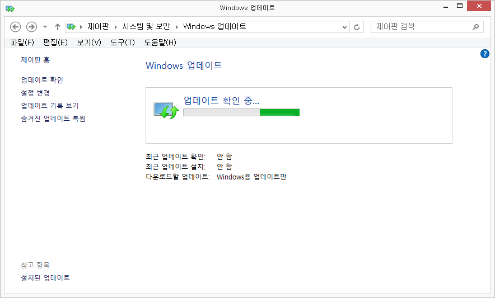The width and height of the screenshot is (495, 298).
Task: Open help with the blue question icon
Action: tap(485, 54)
